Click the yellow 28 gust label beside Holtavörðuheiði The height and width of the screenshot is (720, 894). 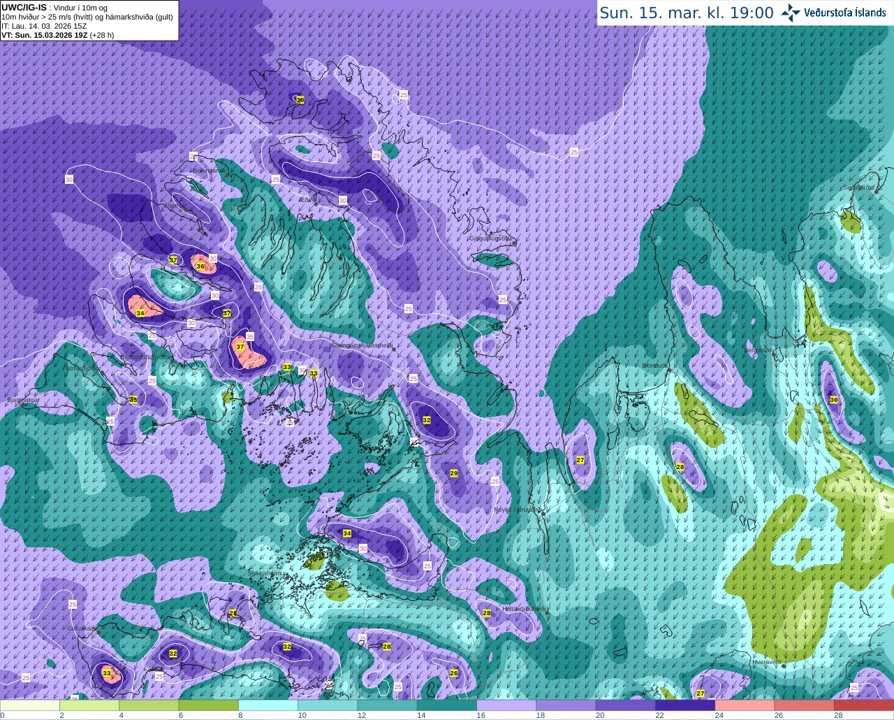(x=487, y=613)
